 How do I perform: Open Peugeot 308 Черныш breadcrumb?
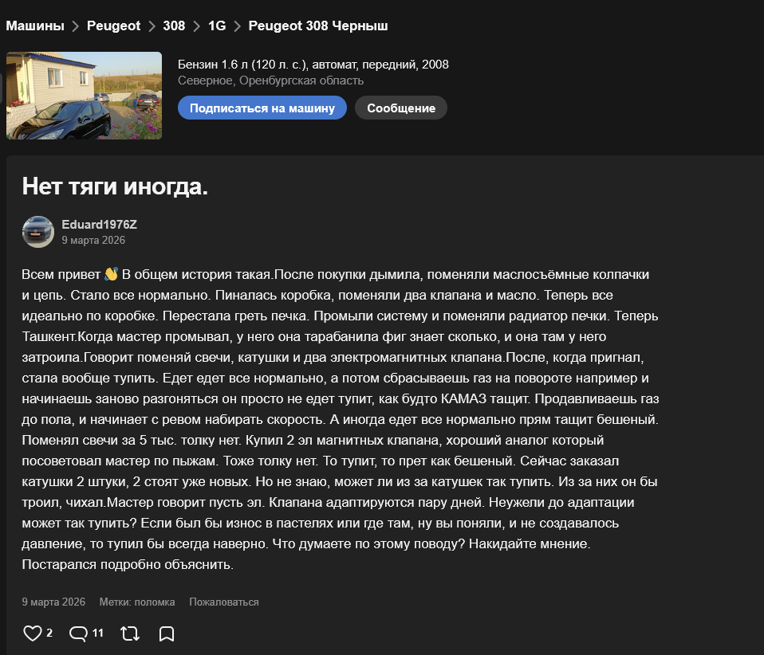[318, 25]
